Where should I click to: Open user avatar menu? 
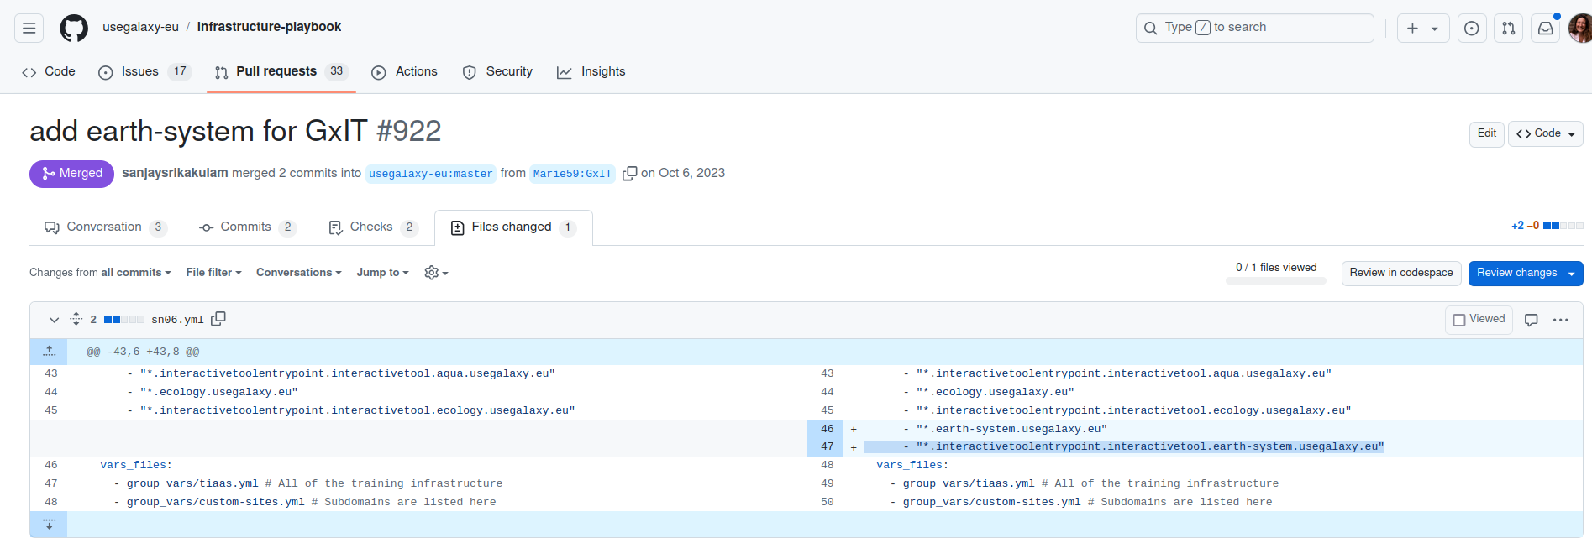(1580, 28)
